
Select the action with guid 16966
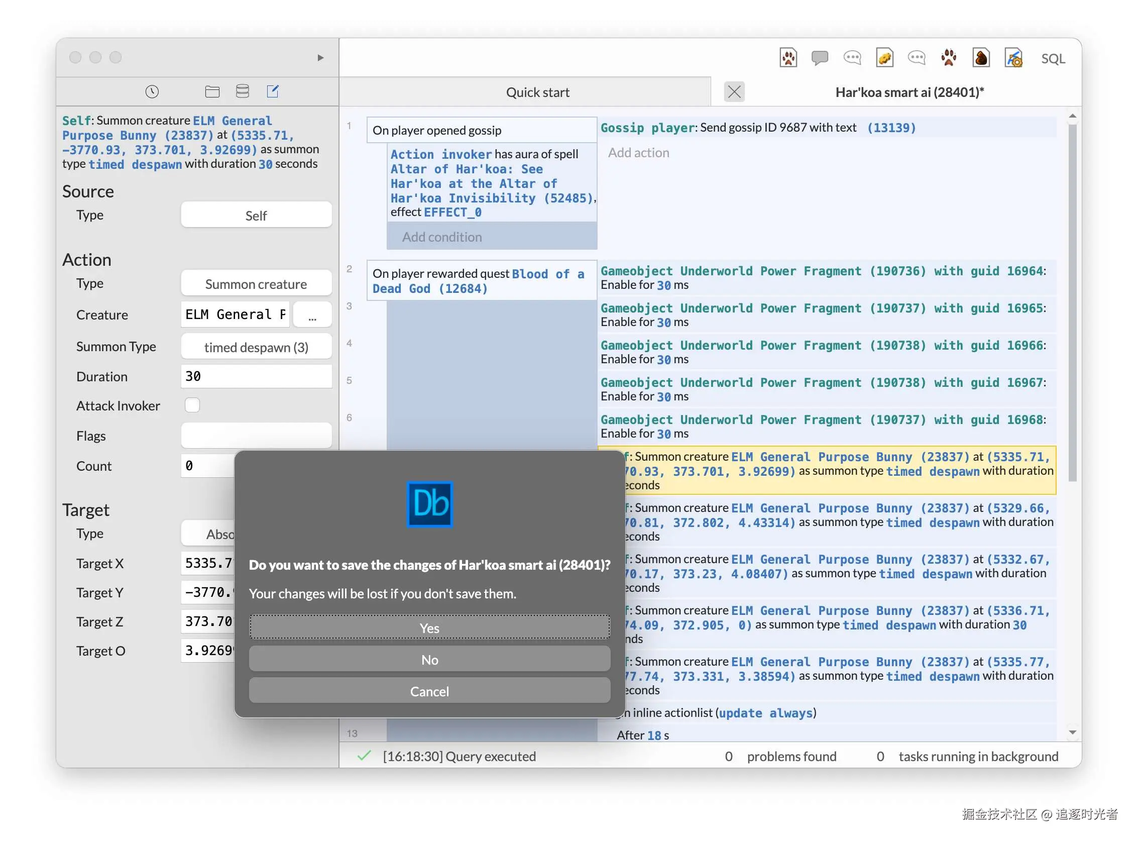[827, 353]
